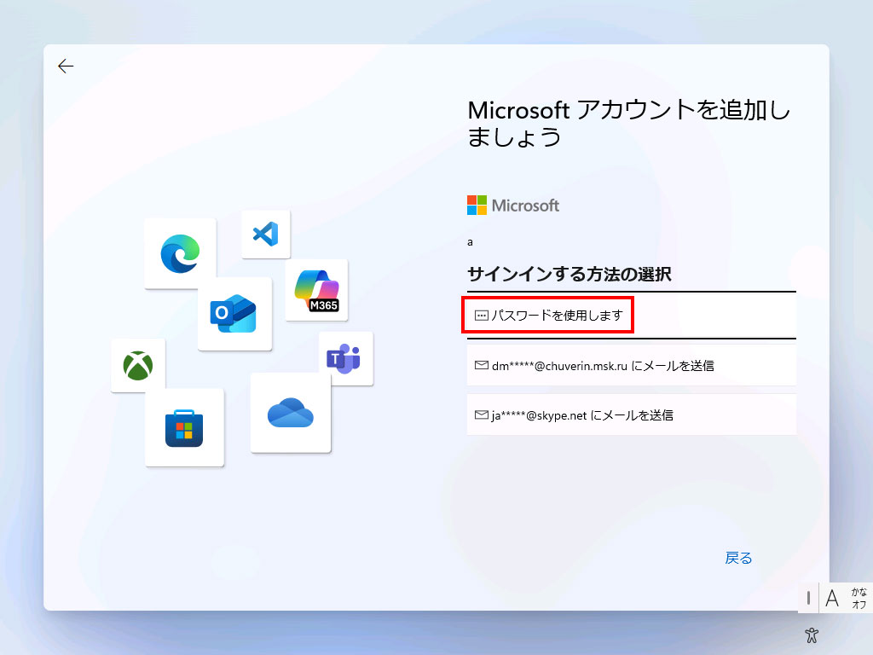This screenshot has height=655, width=873.
Task: Click the IME toolbar grip handle
Action: (x=808, y=599)
